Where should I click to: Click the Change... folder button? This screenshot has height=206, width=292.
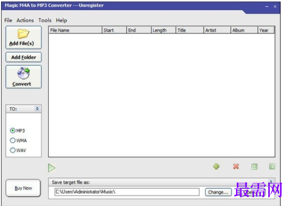coord(218,192)
